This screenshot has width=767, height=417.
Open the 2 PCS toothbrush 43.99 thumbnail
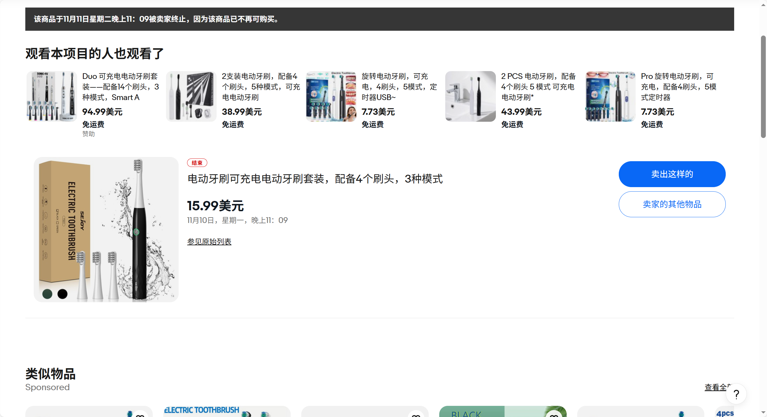point(470,96)
